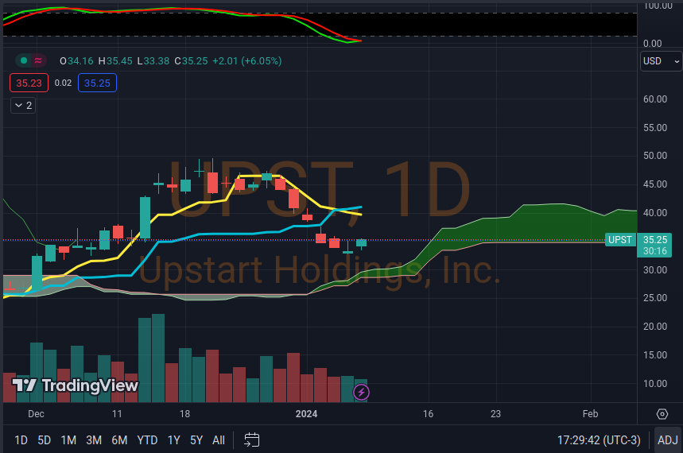Click the close value C35.25
The height and width of the screenshot is (453, 683).
[191, 61]
